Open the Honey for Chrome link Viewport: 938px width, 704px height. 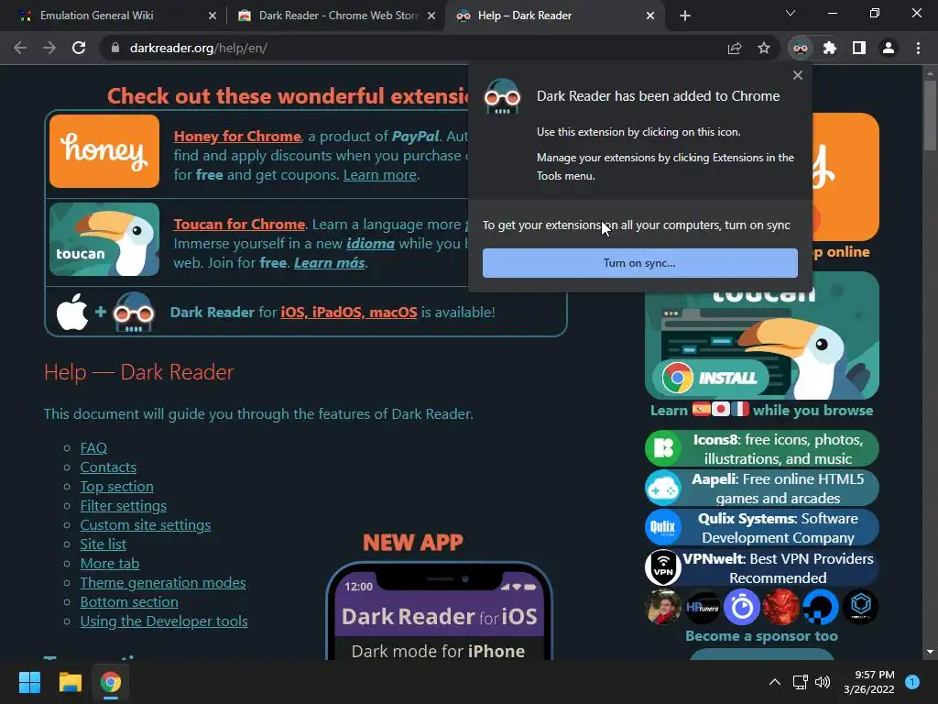click(237, 136)
